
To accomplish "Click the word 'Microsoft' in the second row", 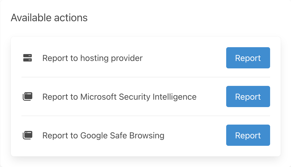I will click(98, 97).
